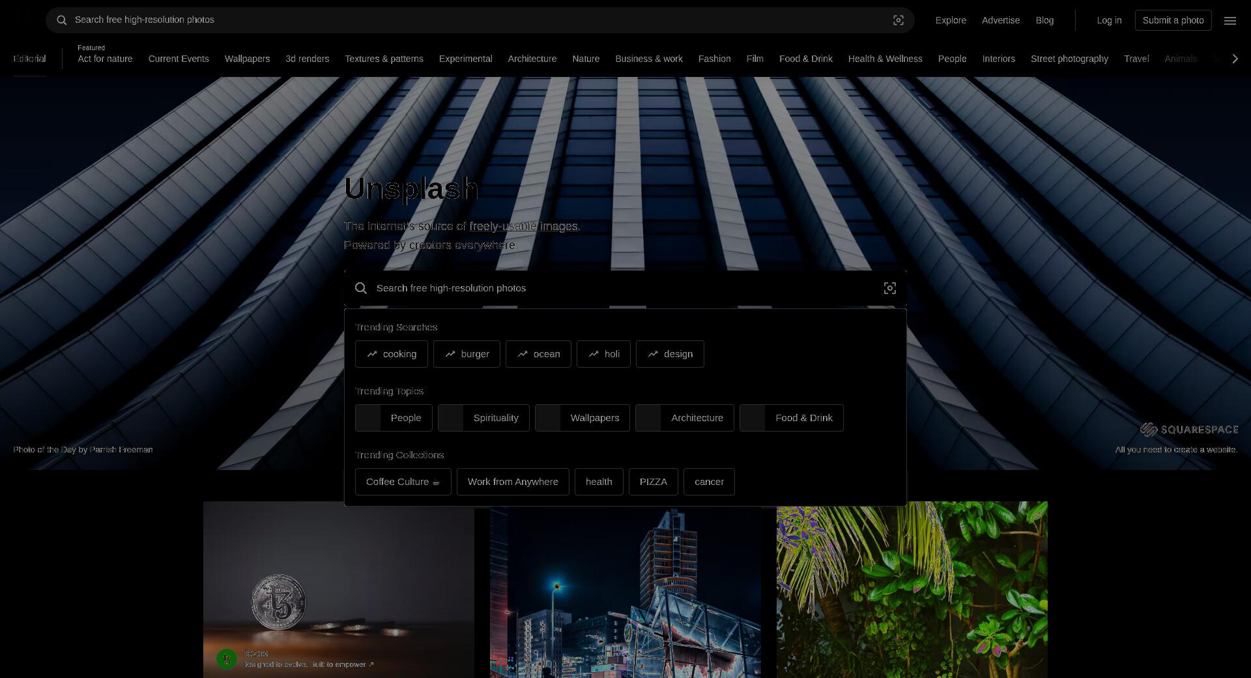This screenshot has height=678, width=1251.
Task: Click the Food & Drink topic thumbnail icon
Action: pyautogui.click(x=753, y=418)
